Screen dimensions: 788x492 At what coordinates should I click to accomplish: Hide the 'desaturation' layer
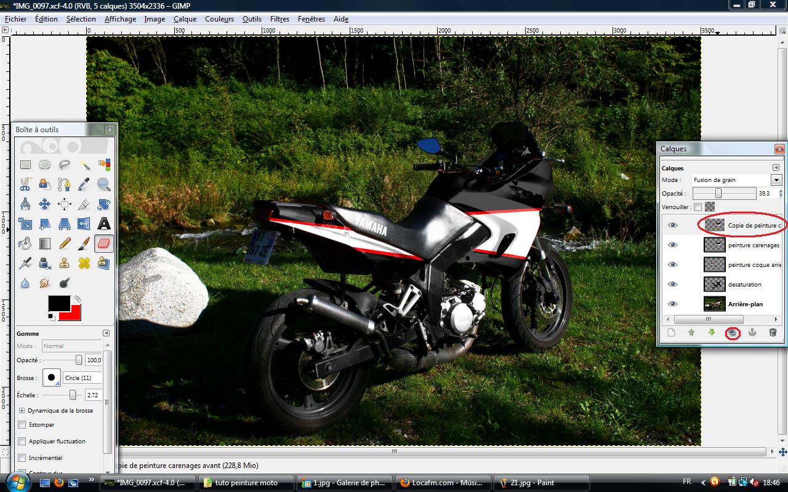pos(672,285)
